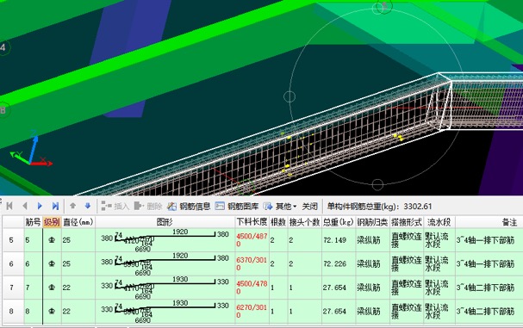Move row down with blue arrow
The width and height of the screenshot is (523, 328).
(88, 206)
